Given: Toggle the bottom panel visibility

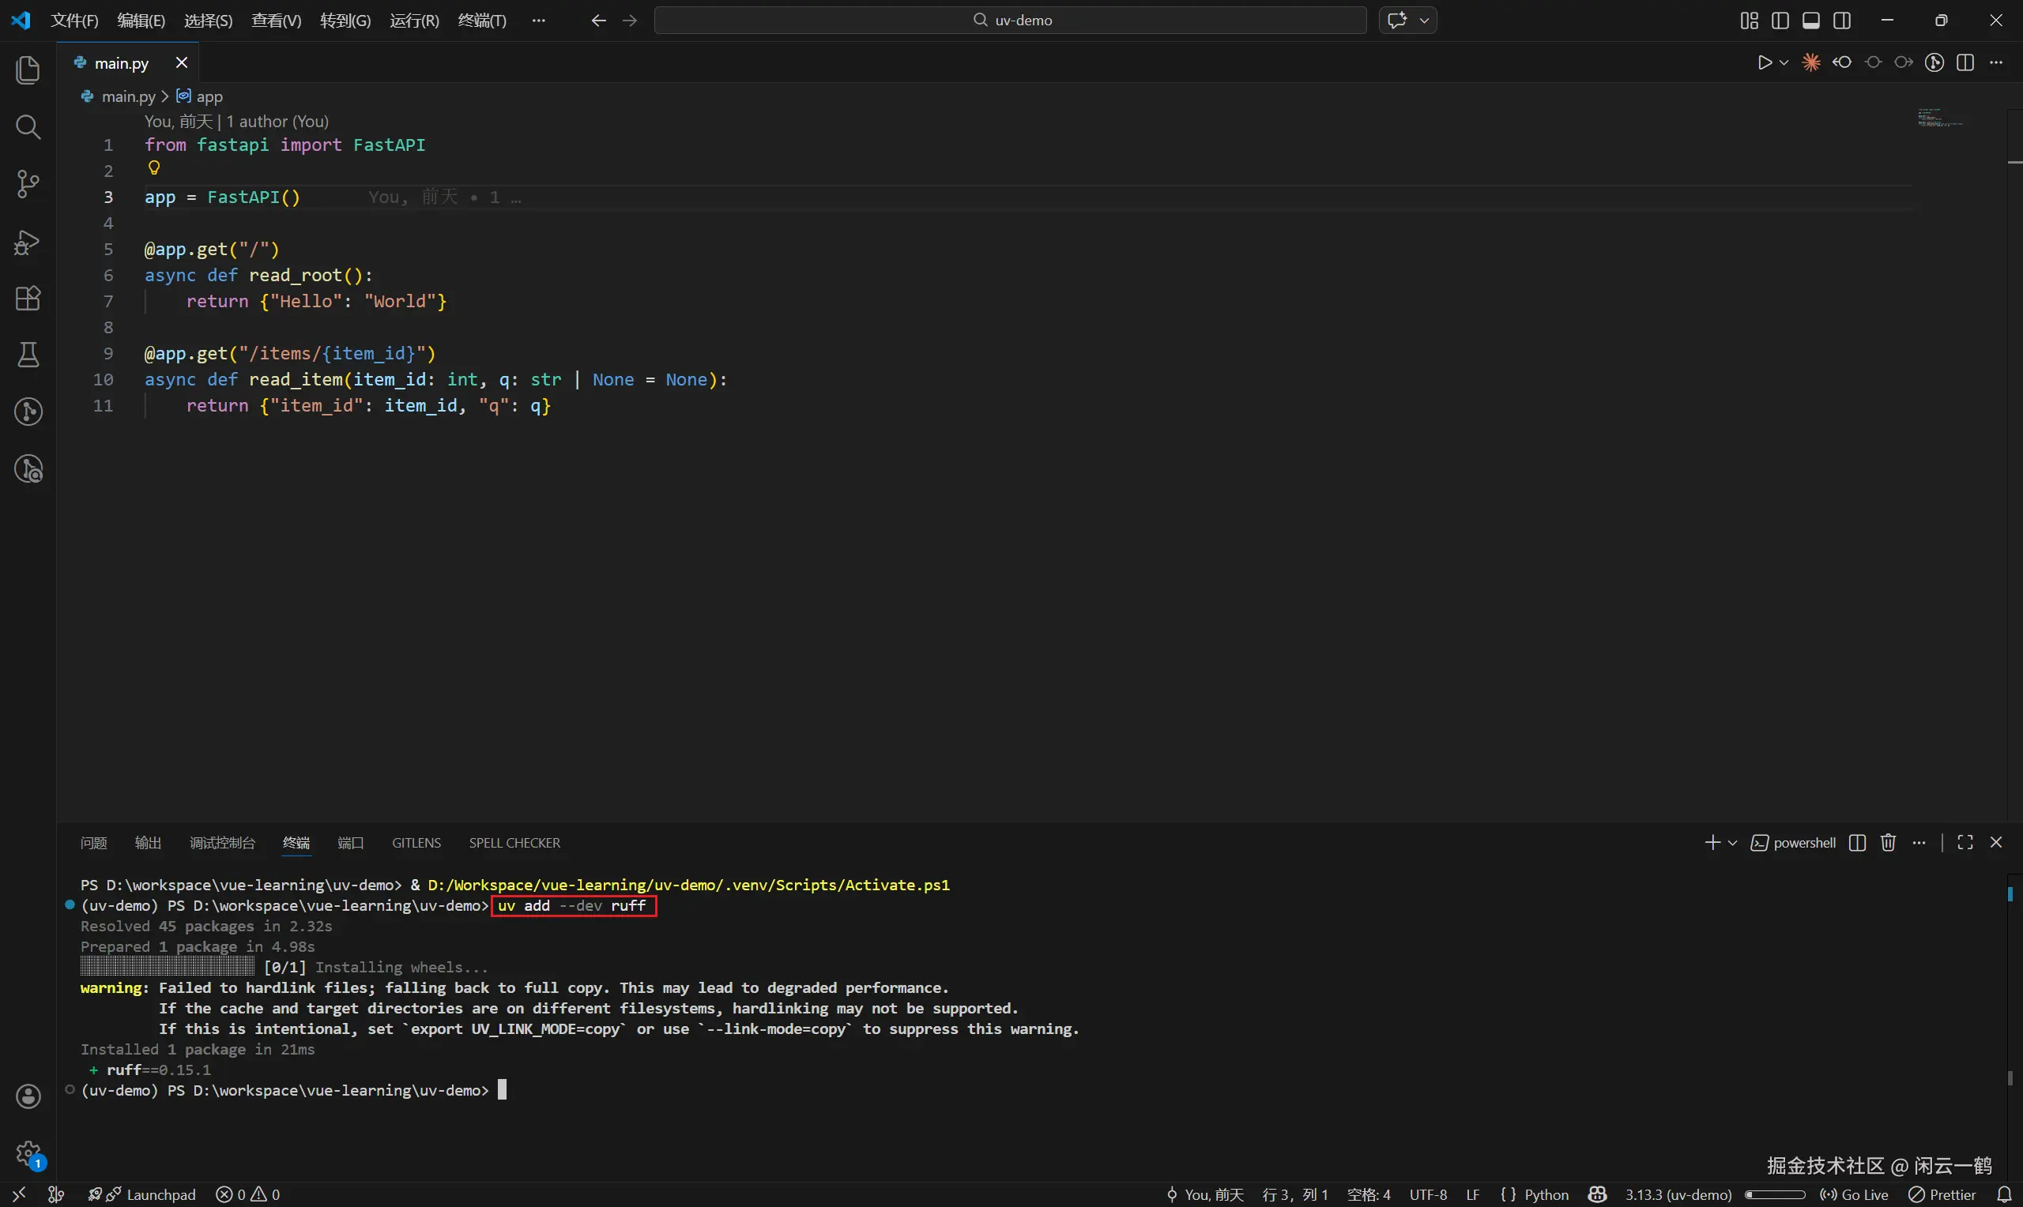Looking at the screenshot, I should click(1810, 21).
